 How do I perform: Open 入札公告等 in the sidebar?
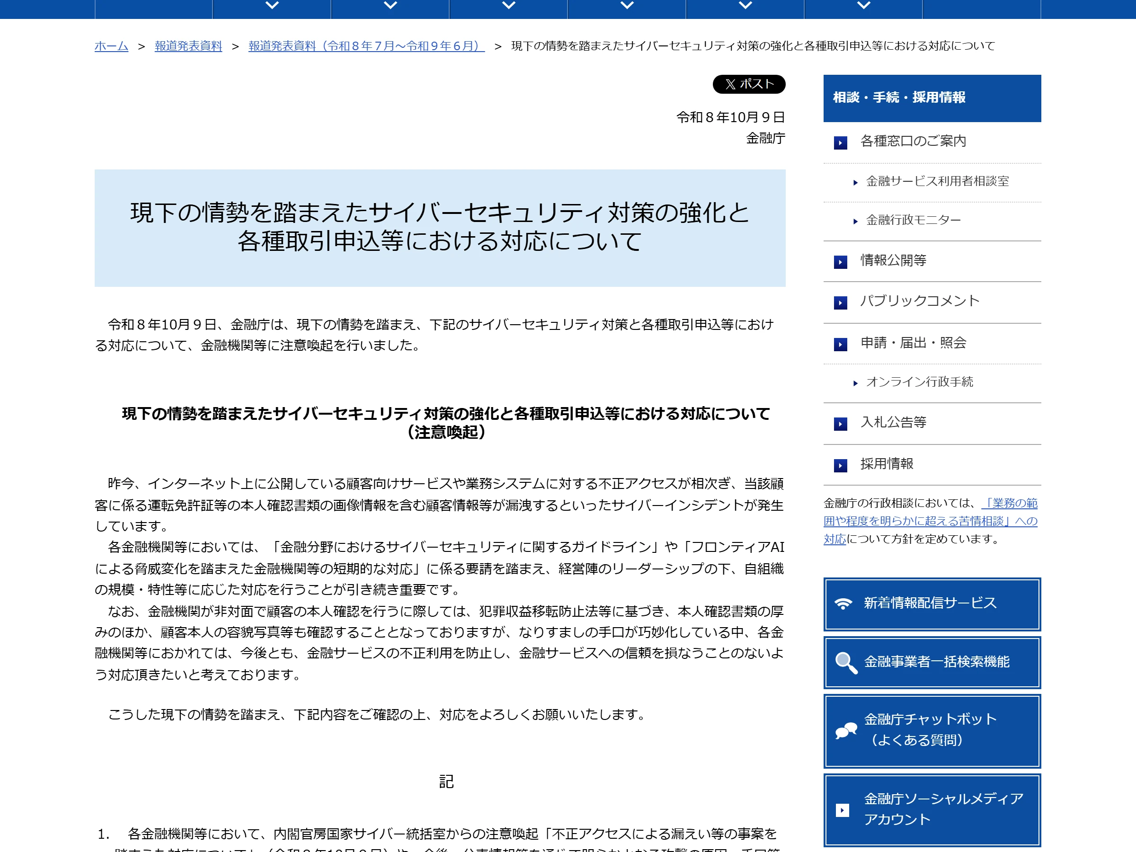point(893,423)
